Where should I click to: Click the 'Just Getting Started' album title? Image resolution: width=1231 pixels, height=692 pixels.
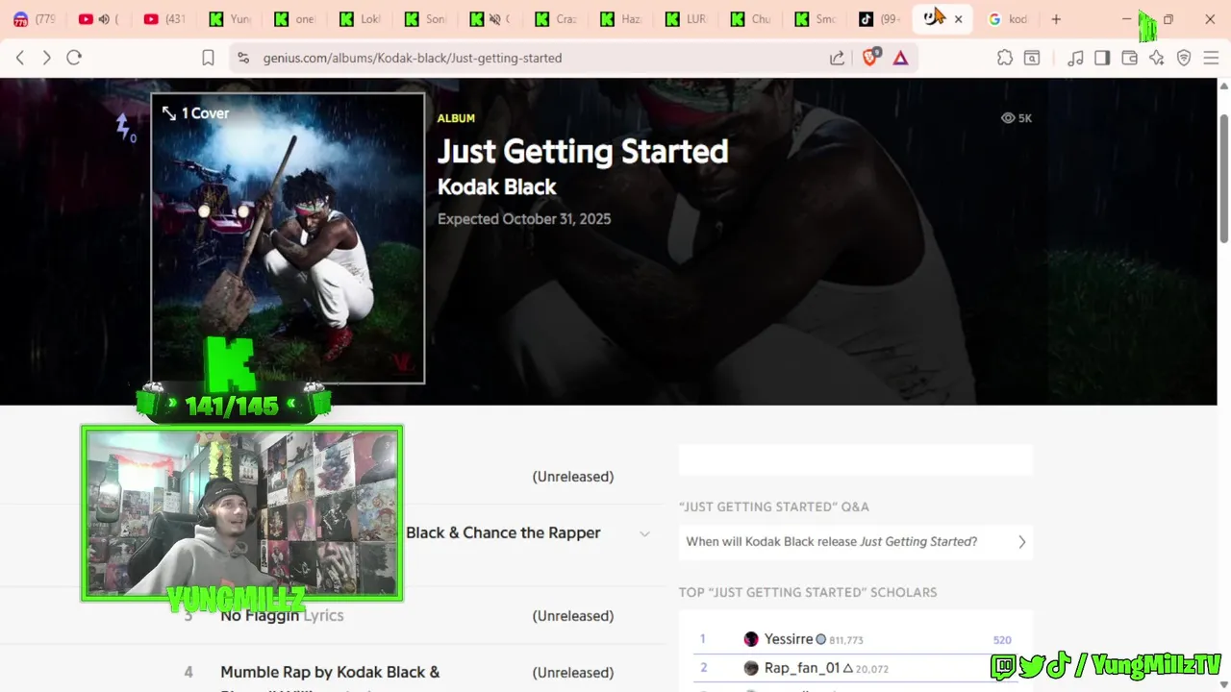pos(583,152)
